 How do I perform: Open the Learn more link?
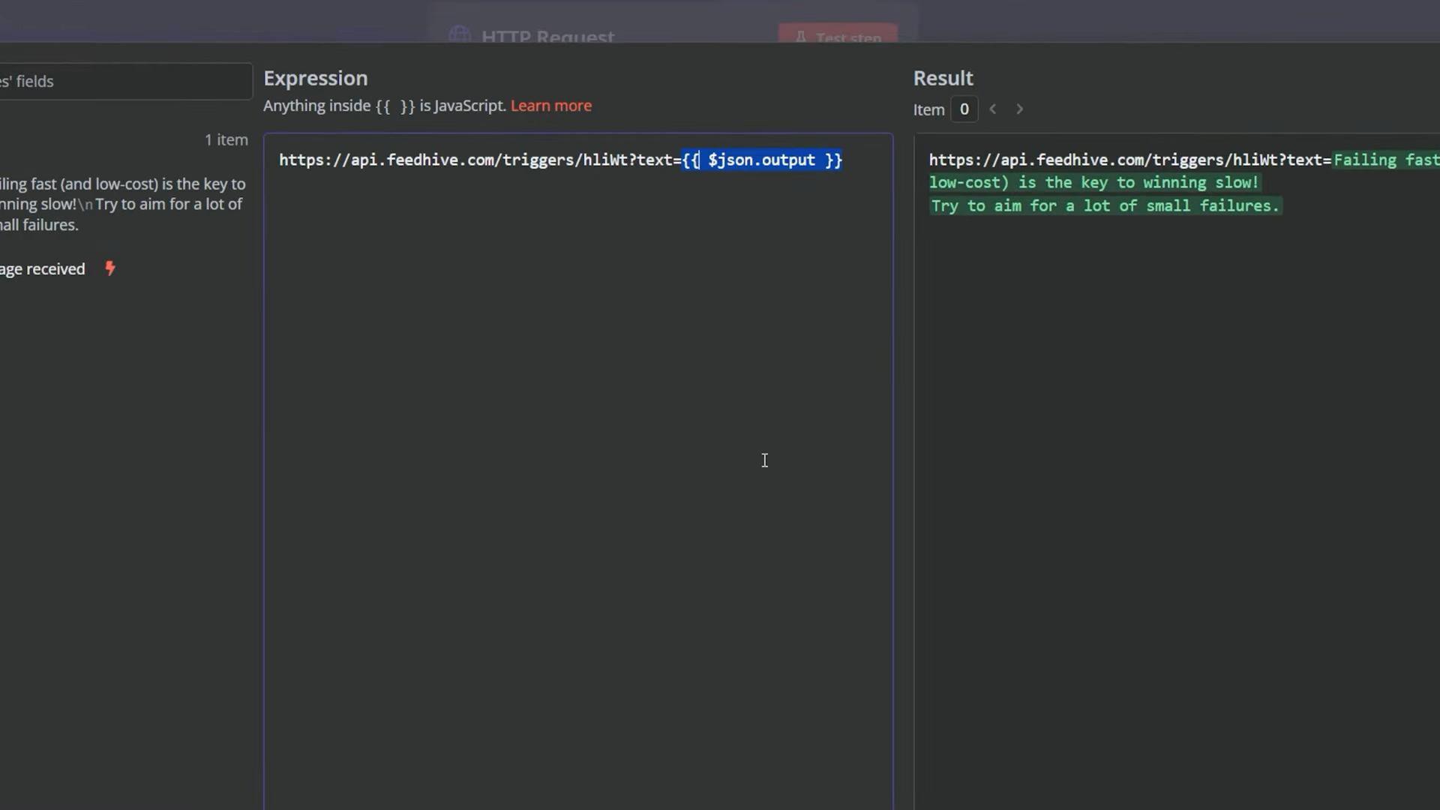(x=551, y=106)
